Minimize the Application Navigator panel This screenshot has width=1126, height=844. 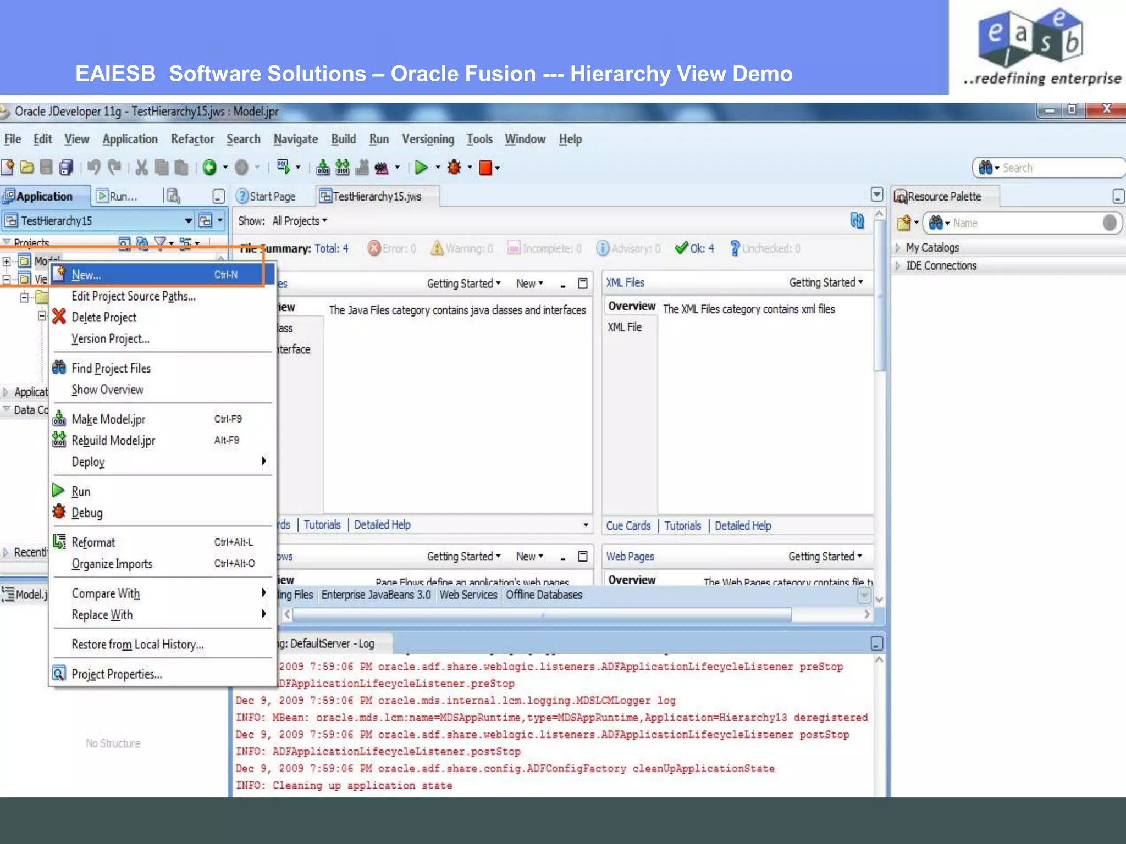[219, 196]
